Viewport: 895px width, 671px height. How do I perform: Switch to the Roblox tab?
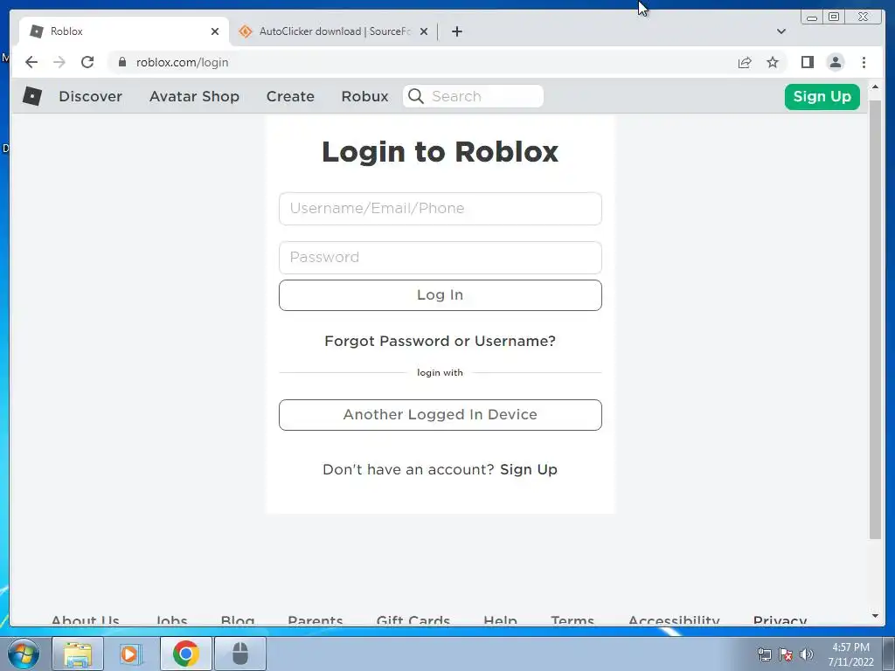123,31
